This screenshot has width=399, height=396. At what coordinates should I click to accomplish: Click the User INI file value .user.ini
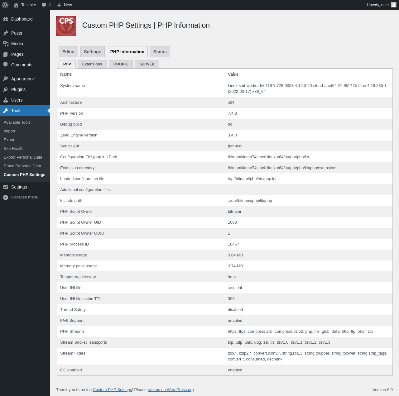[235, 288]
